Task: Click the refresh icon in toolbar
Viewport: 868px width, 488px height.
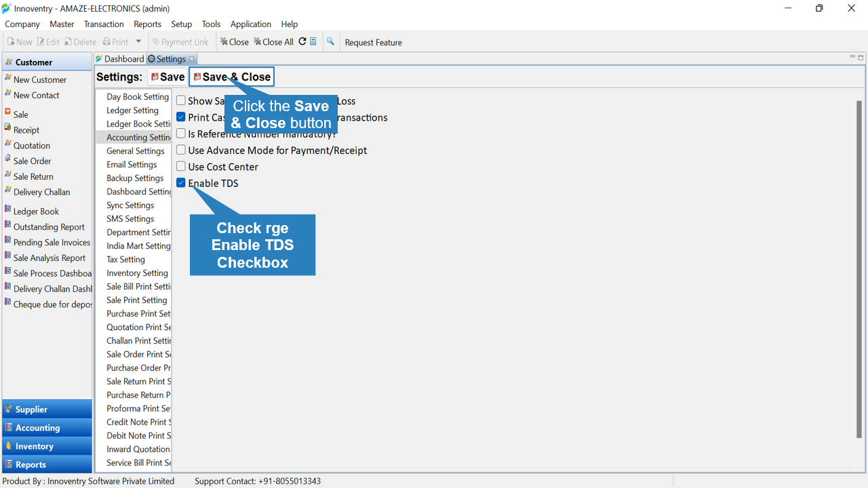Action: click(302, 41)
